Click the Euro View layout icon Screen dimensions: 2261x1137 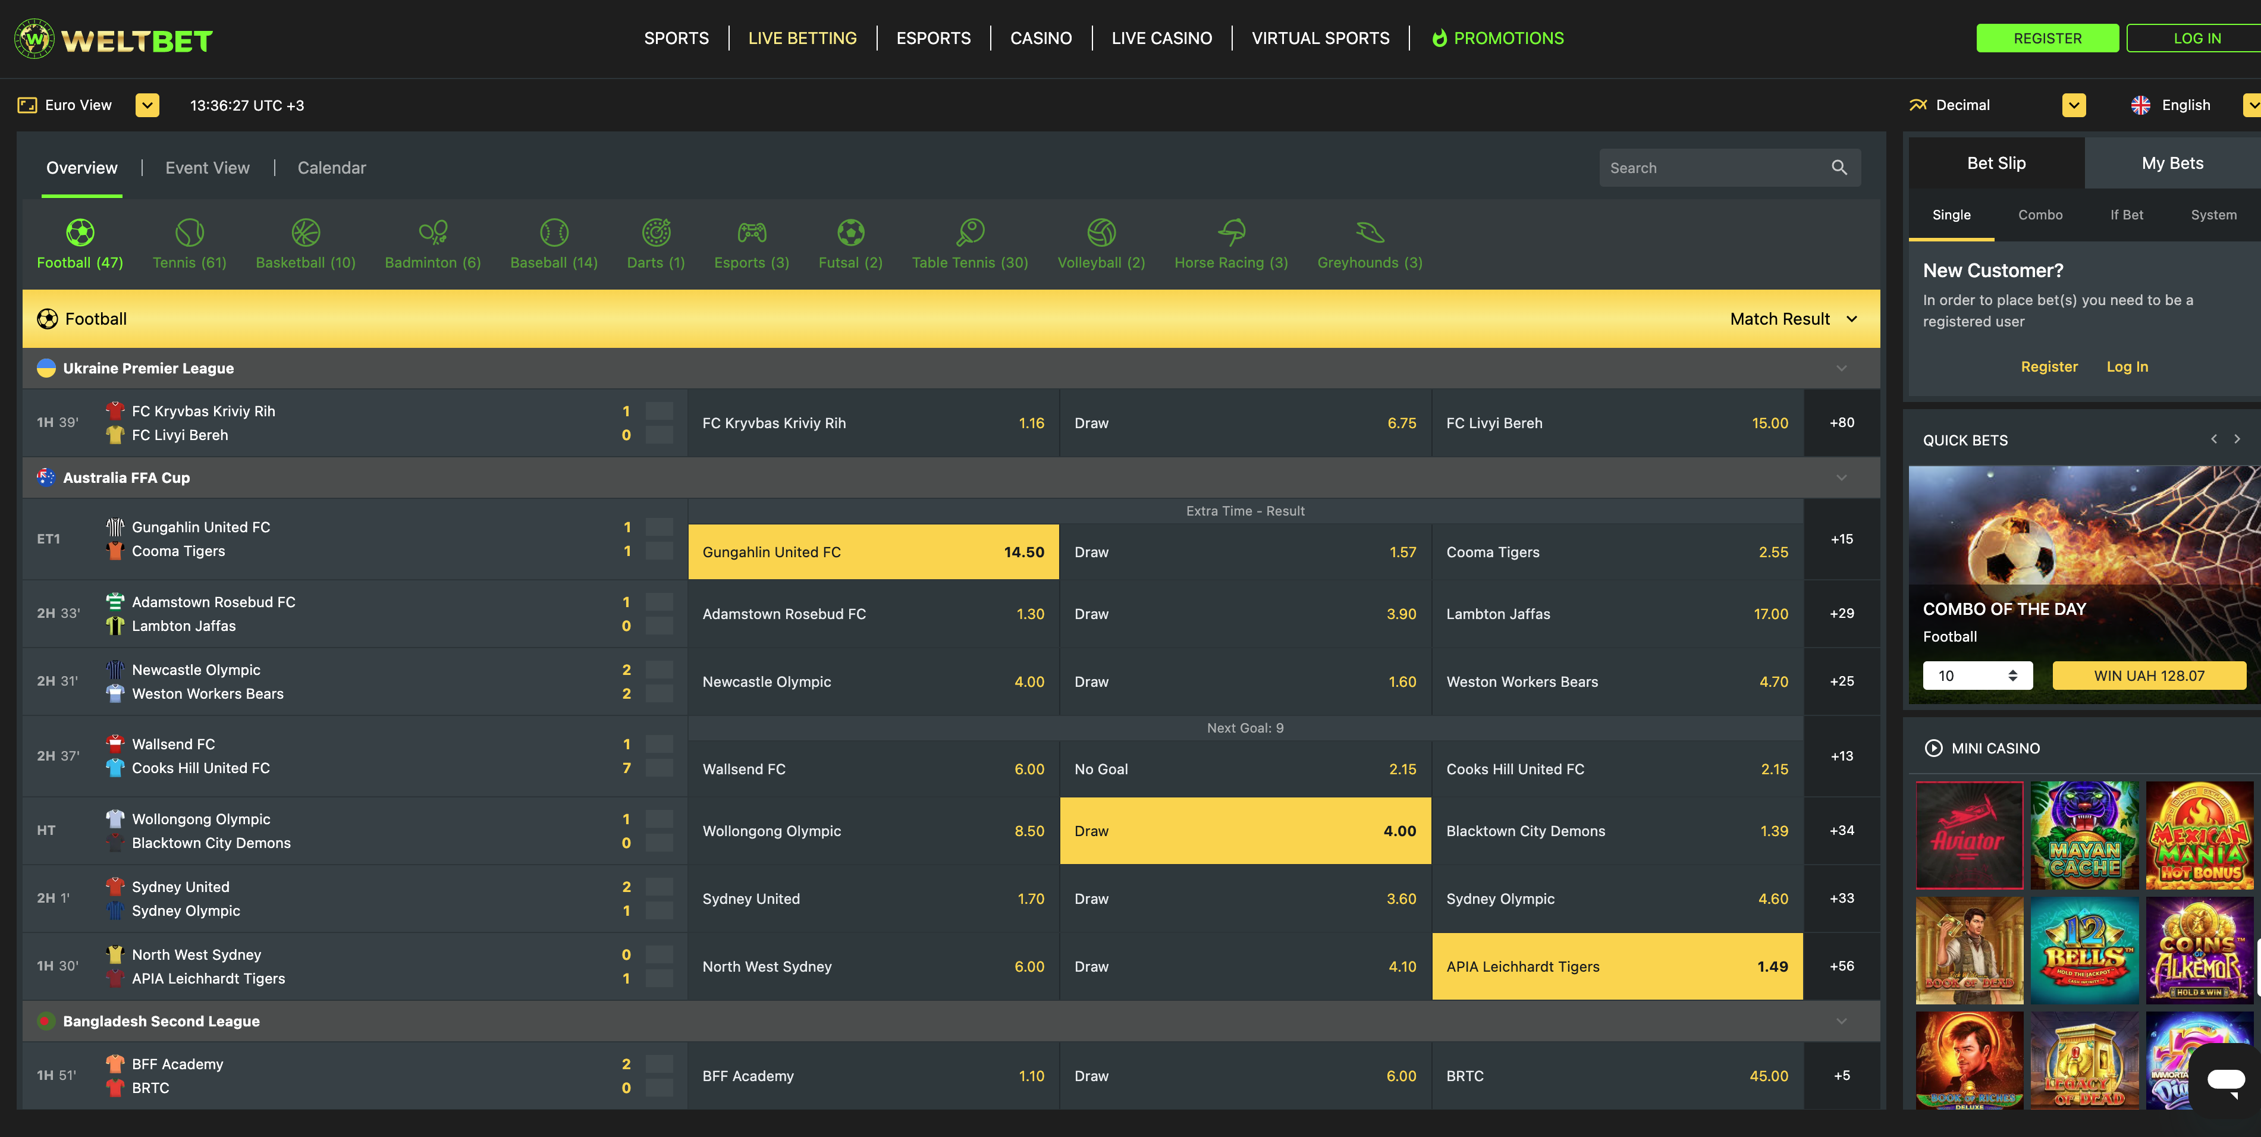click(x=27, y=105)
